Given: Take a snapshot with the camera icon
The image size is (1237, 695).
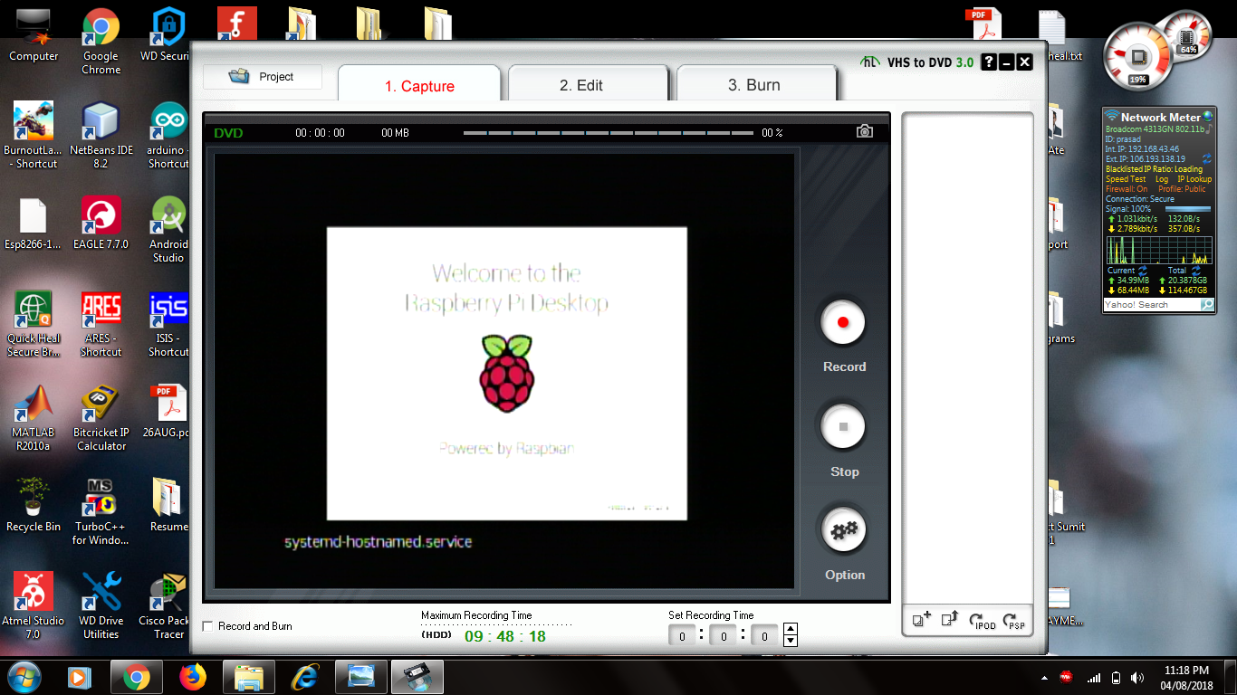Looking at the screenshot, I should (x=865, y=132).
